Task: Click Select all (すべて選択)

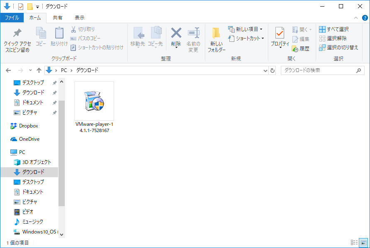Action: 334,29
